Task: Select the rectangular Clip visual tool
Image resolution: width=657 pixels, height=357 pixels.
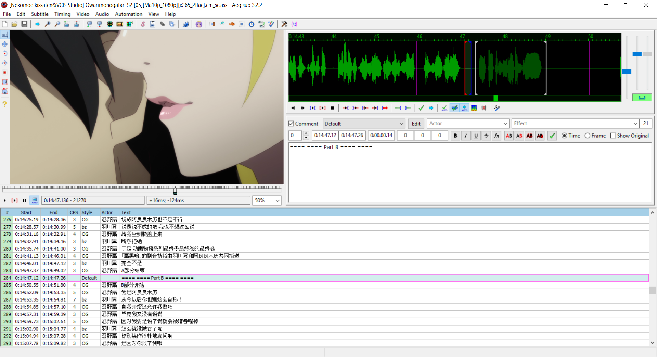Action: (5, 82)
